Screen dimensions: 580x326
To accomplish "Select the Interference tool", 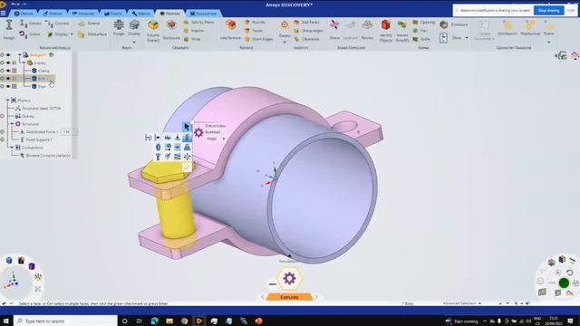I will tap(230, 30).
